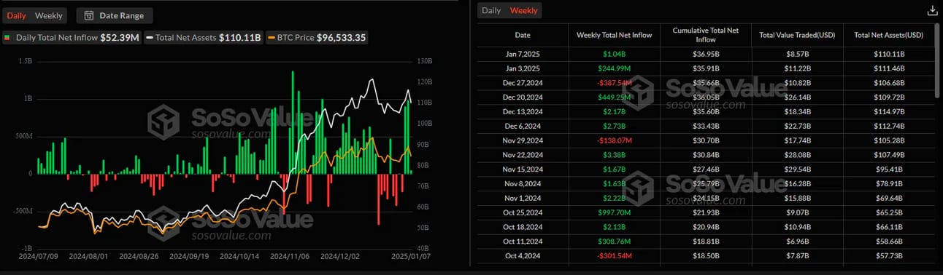
Task: Toggle BTC Price legend series
Action: 317,37
